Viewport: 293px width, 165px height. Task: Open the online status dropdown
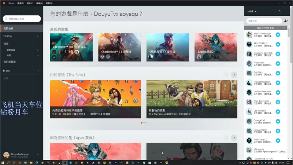point(252,11)
